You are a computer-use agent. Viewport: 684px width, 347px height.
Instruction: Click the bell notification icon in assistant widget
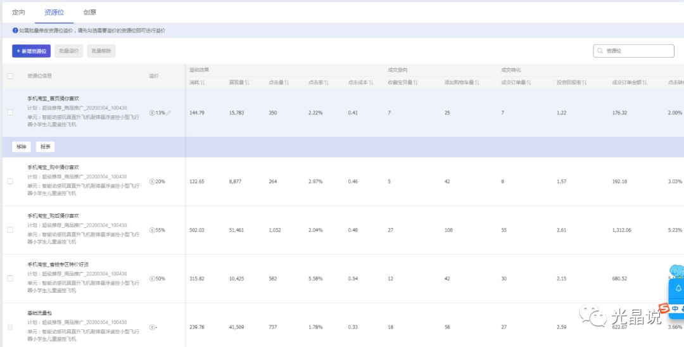coord(678,289)
